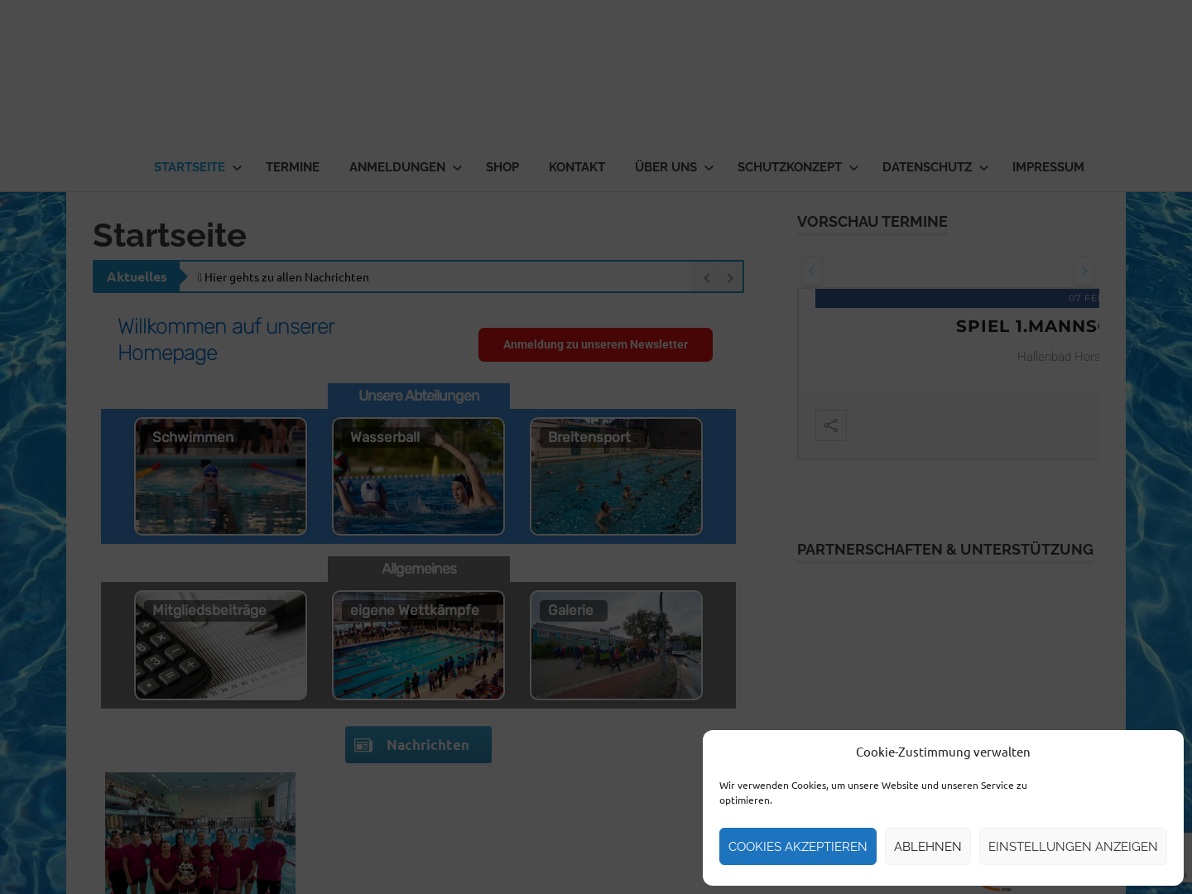Open the Schutzkonzept menu item
Viewport: 1192px width, 894px height.
tap(790, 167)
